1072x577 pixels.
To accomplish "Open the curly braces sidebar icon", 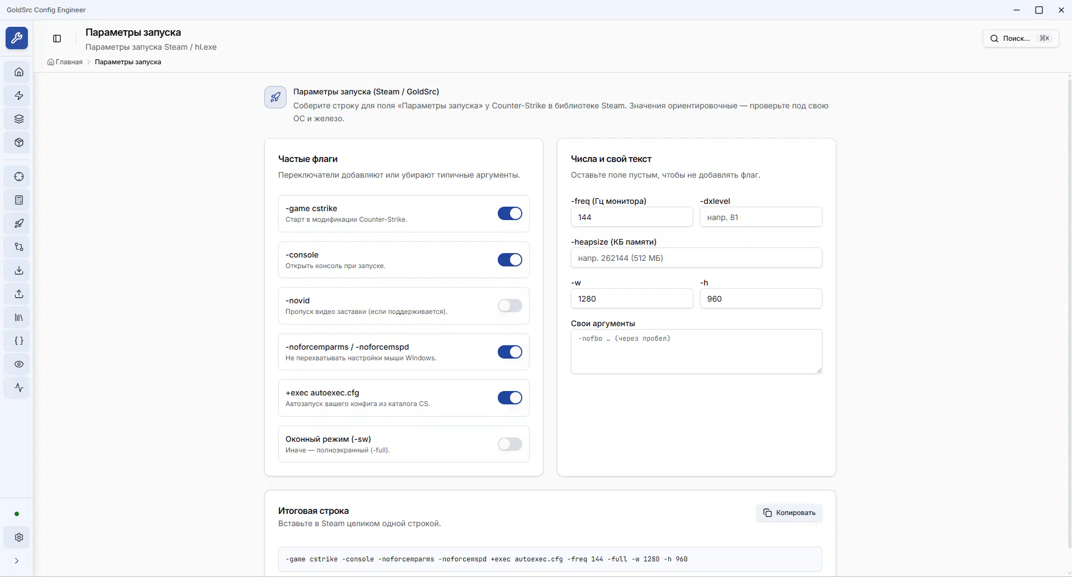I will [x=19, y=341].
